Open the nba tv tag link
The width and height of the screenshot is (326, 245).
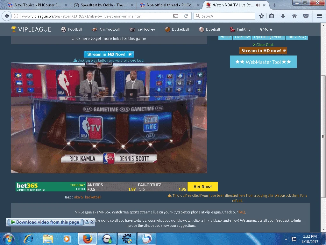point(79,197)
